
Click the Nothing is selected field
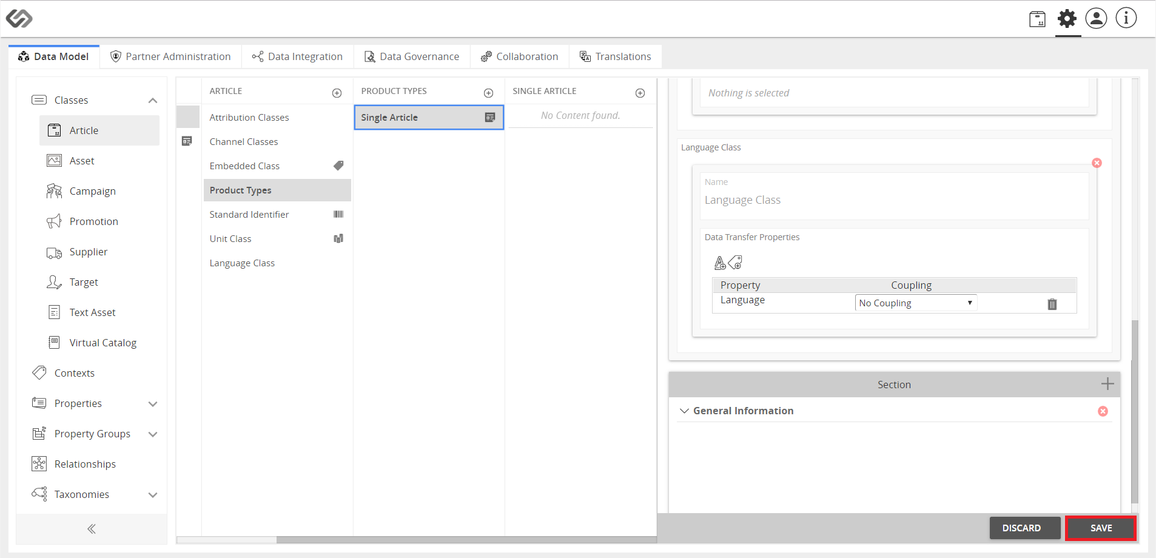[x=894, y=93]
